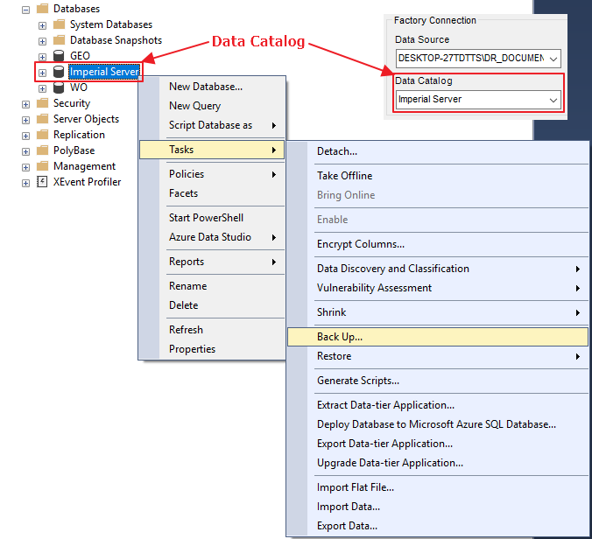592x539 pixels.
Task: Expand the PolyBase node
Action: click(25, 152)
